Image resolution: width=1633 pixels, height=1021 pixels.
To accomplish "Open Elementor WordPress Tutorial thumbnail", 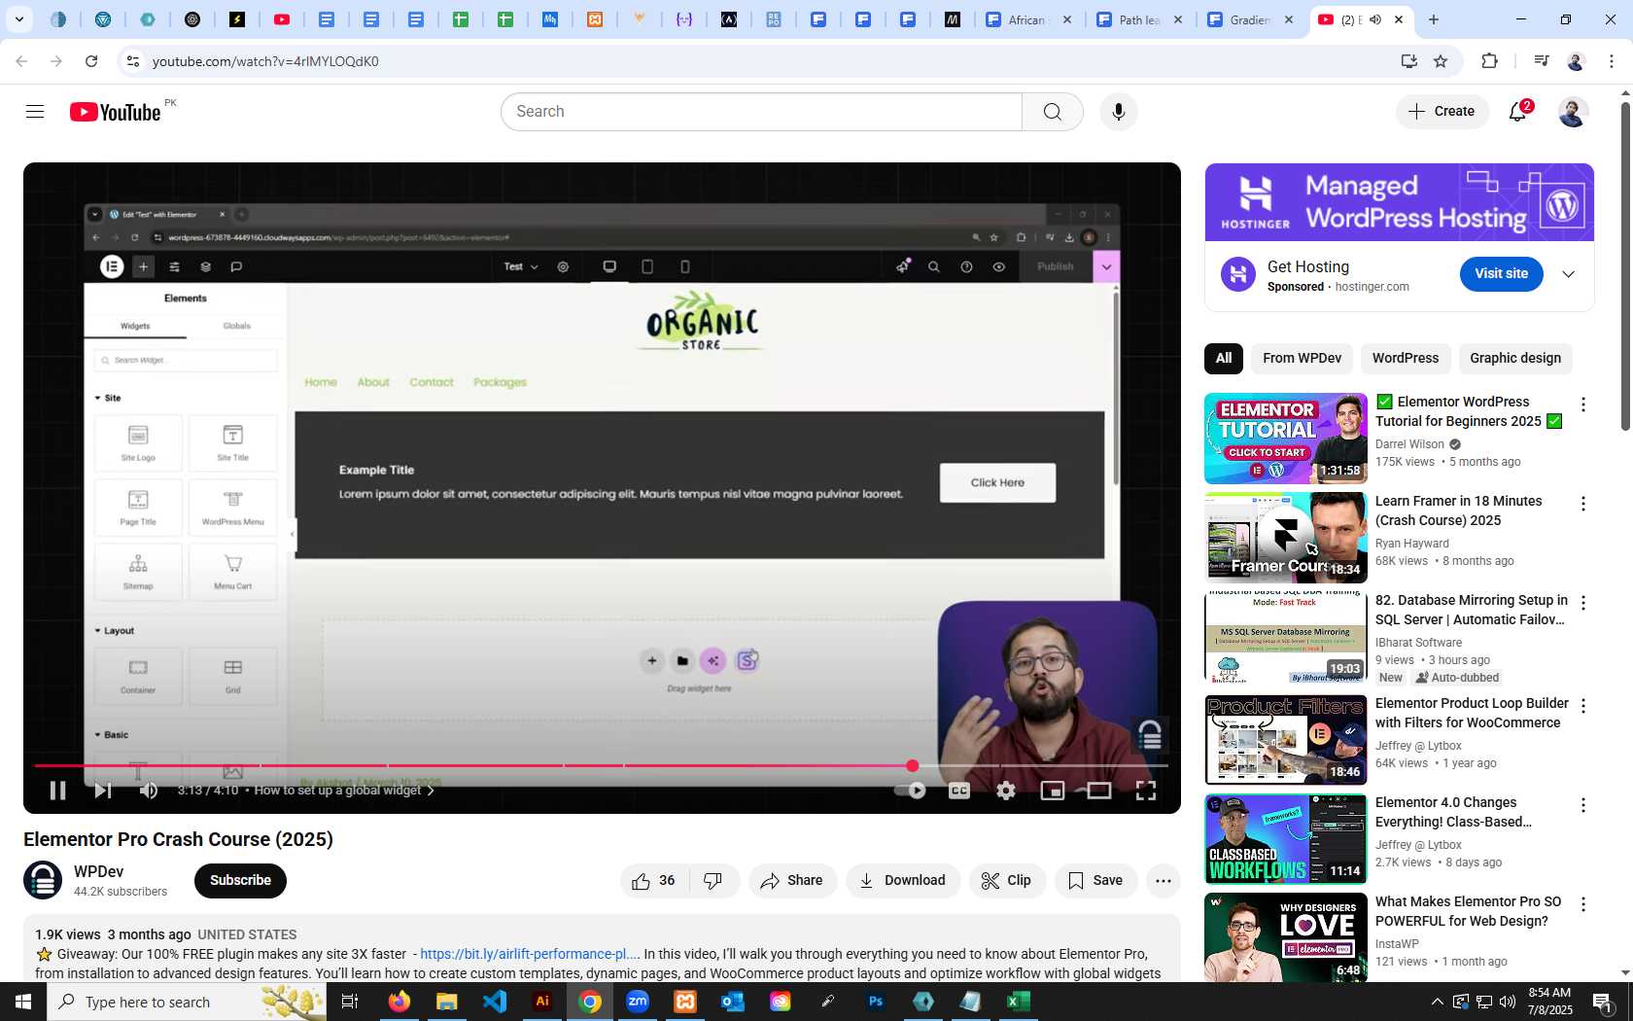I will 1286,439.
